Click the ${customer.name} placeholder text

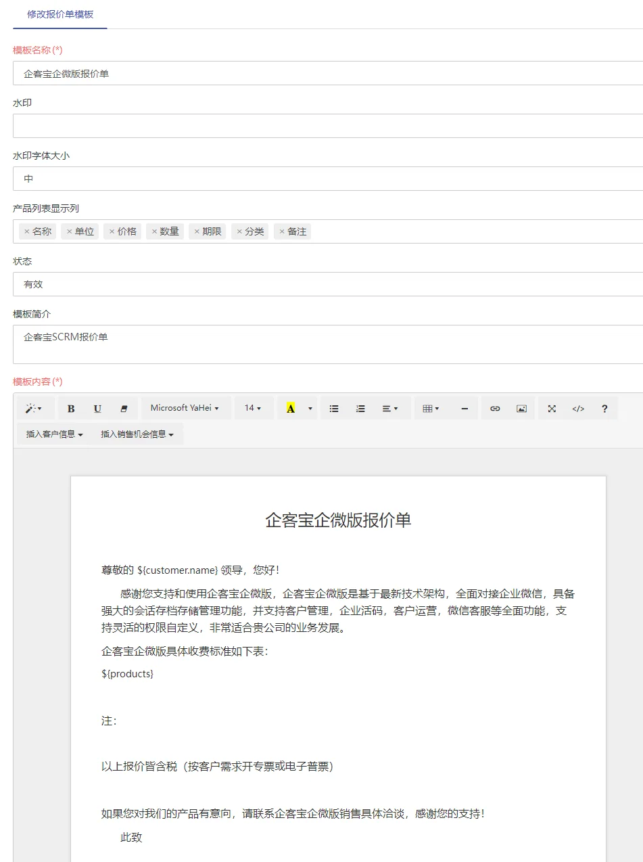(x=178, y=570)
